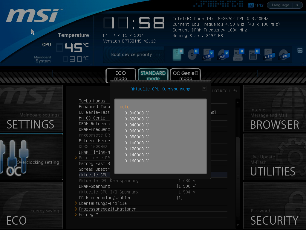Select the UEFI USB hard disk boot icon
The height and width of the screenshot is (230, 306).
click(x=208, y=55)
